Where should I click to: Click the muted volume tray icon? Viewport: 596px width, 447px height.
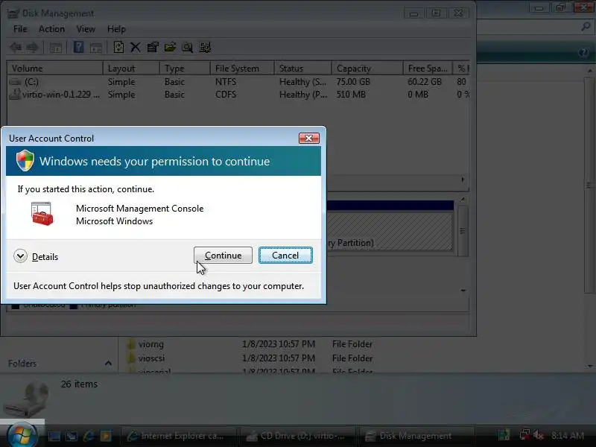pyautogui.click(x=538, y=435)
